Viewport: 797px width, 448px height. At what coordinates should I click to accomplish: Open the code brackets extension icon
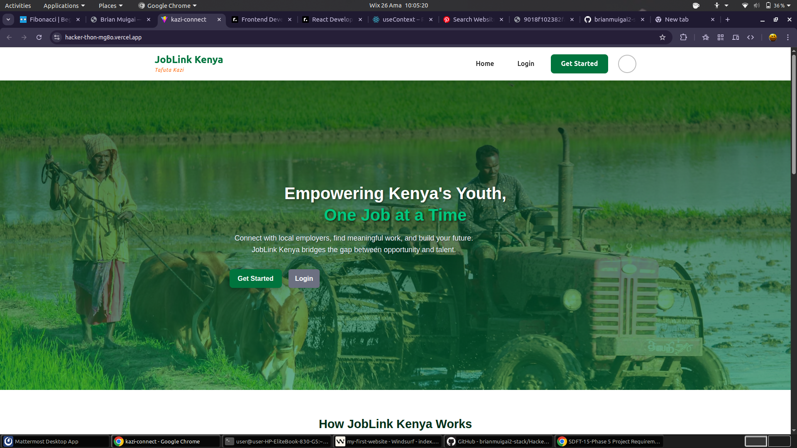click(751, 37)
